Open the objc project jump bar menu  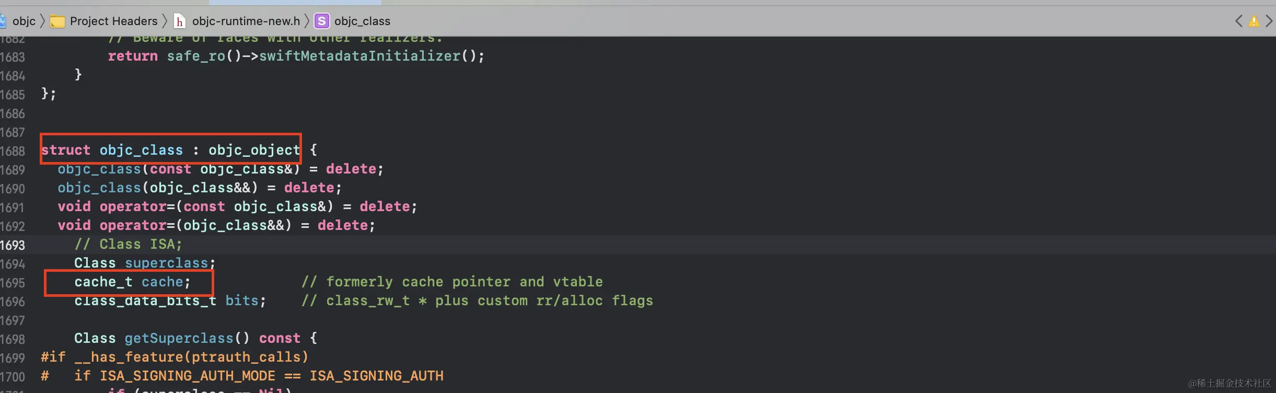click(x=24, y=21)
